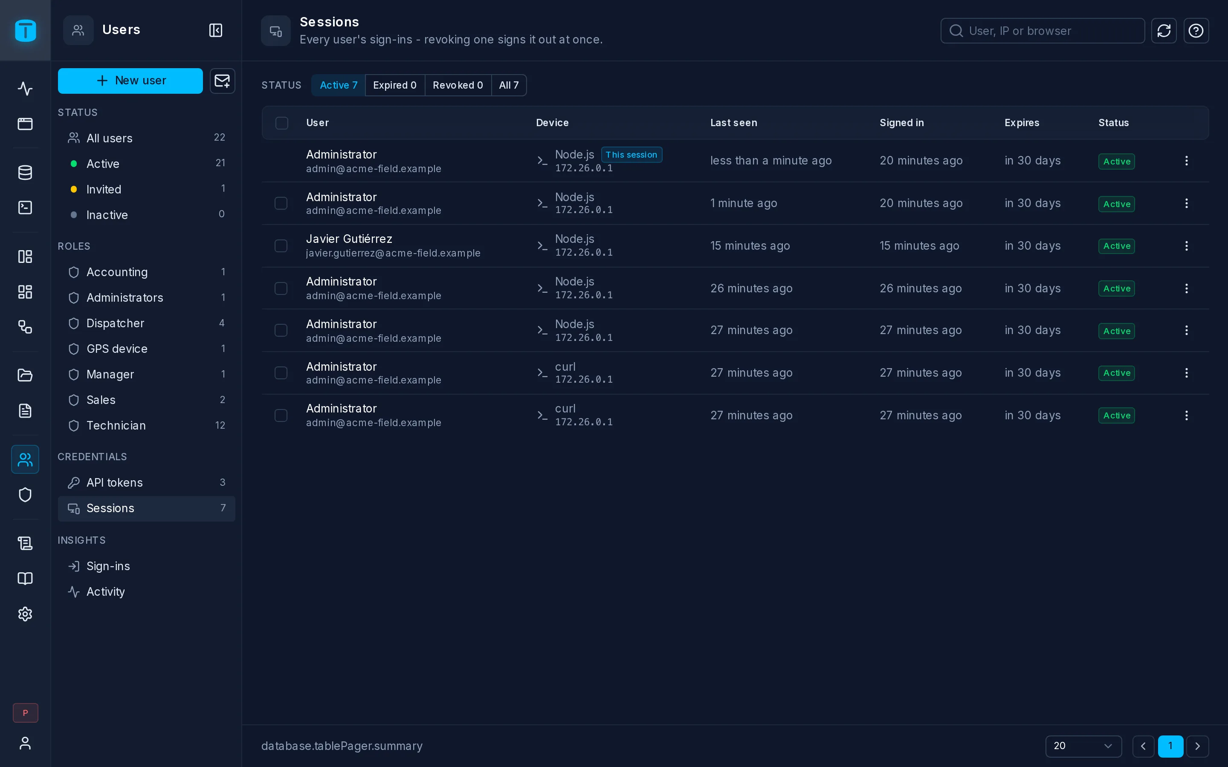Open the help icon in header
The width and height of the screenshot is (1228, 767).
tap(1196, 31)
